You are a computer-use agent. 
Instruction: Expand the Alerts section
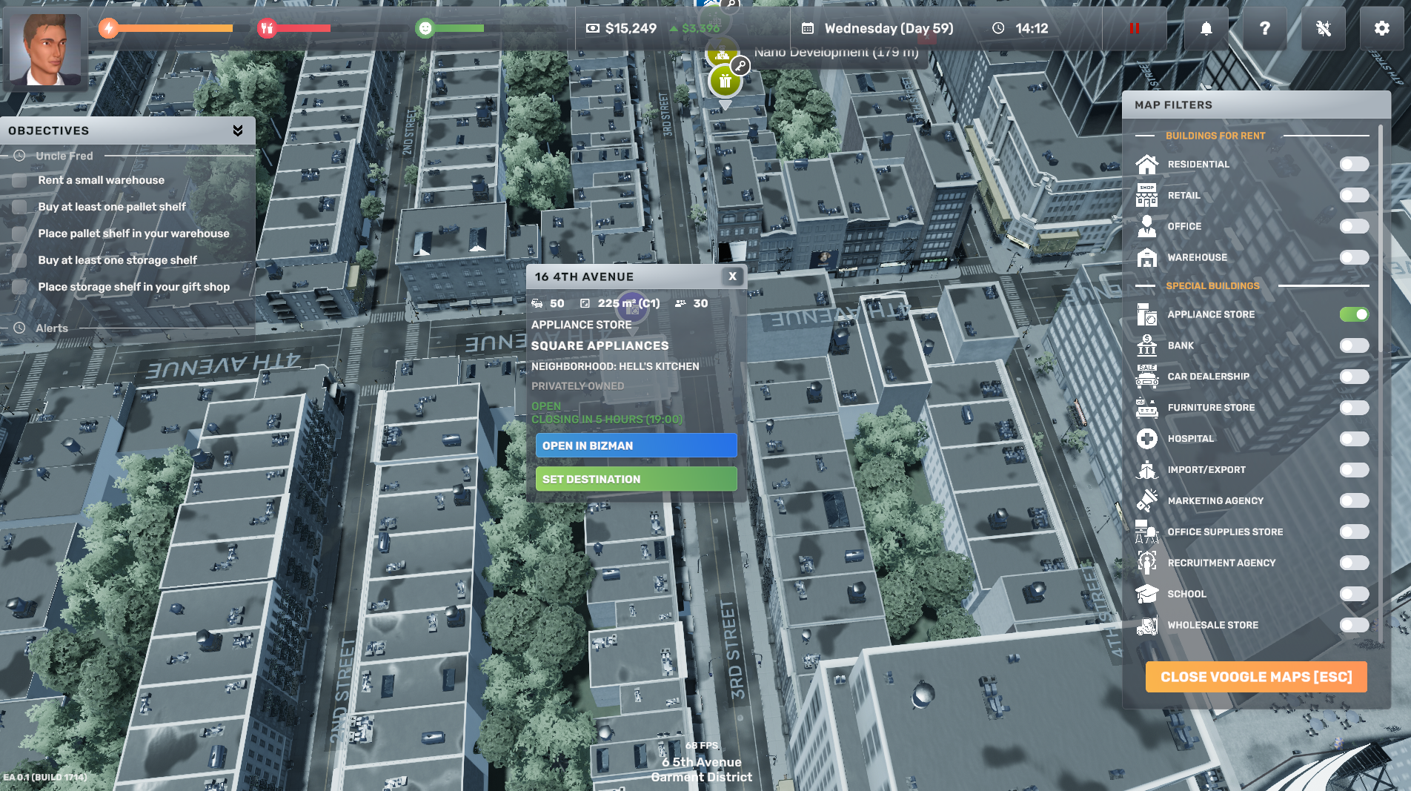pyautogui.click(x=51, y=328)
